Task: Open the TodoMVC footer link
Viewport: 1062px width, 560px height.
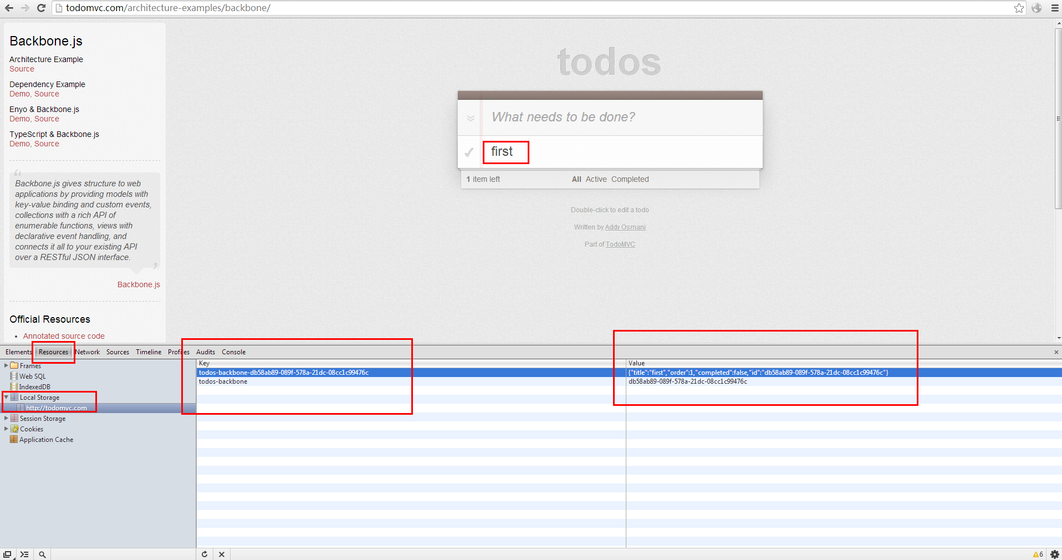Action: click(x=620, y=245)
